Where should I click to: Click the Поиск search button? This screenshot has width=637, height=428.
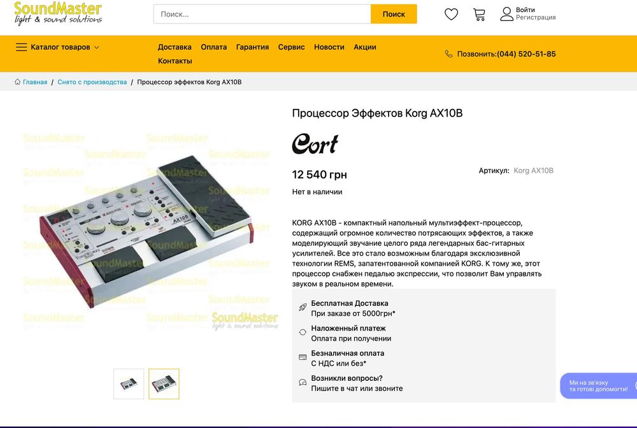click(x=394, y=14)
